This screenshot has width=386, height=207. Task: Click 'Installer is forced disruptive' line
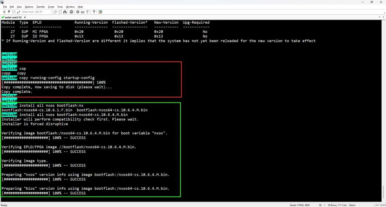pyautogui.click(x=35, y=124)
